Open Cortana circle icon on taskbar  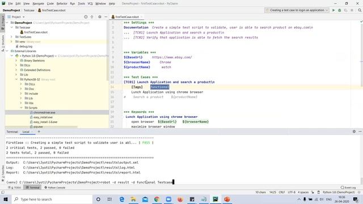pyautogui.click(x=98, y=199)
